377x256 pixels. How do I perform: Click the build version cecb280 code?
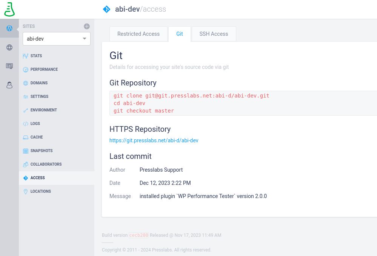click(139, 235)
